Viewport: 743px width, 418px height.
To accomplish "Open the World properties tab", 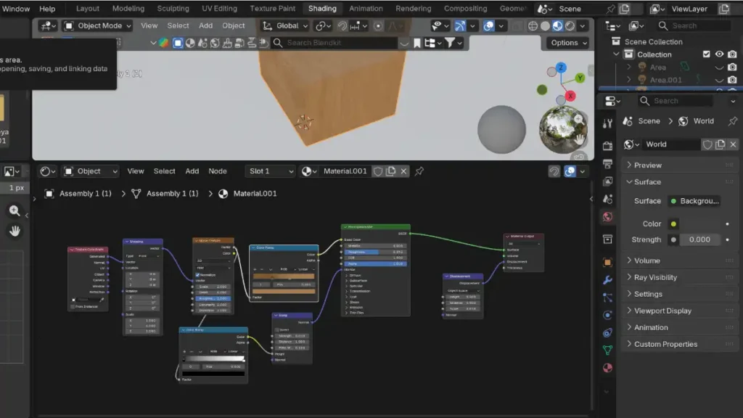I will point(607,217).
